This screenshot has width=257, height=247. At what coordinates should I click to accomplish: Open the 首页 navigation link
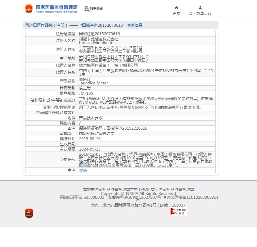point(177,14)
